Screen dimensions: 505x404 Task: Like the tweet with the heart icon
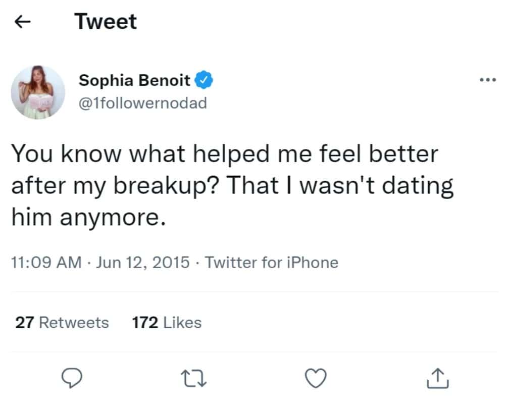pos(317,378)
